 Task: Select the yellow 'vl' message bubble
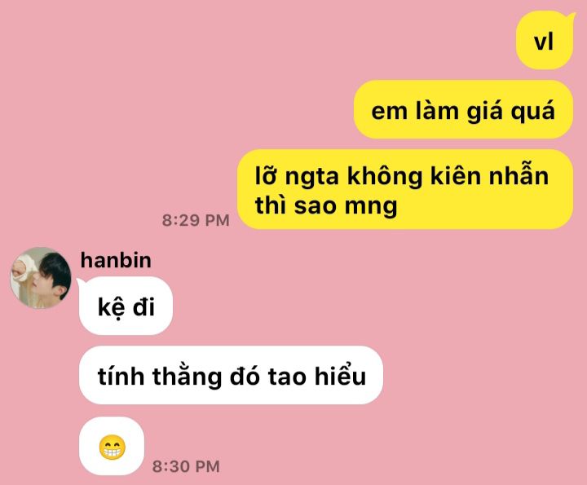pyautogui.click(x=545, y=41)
